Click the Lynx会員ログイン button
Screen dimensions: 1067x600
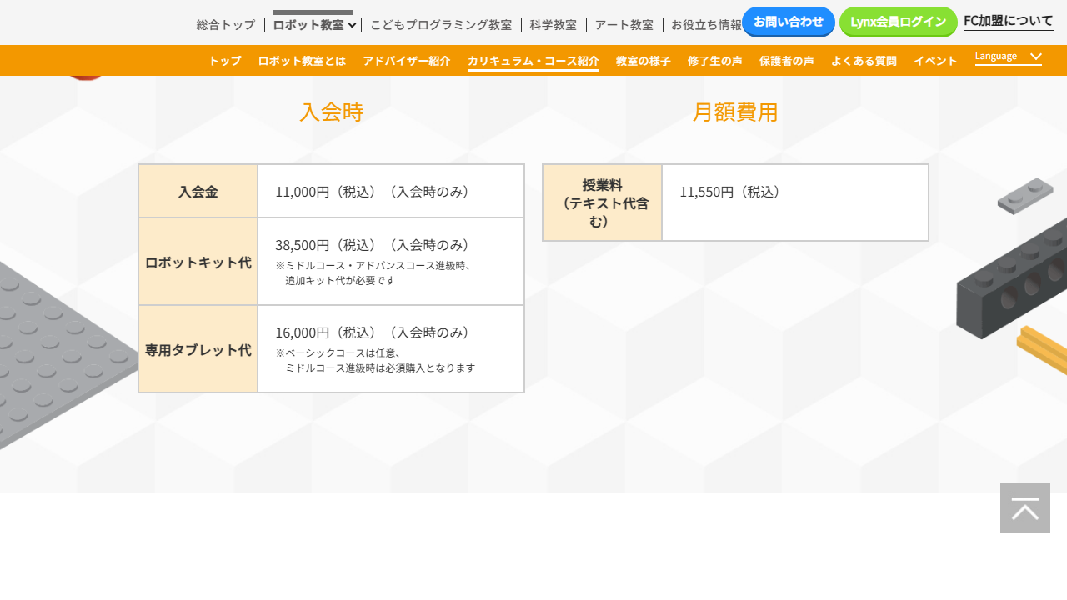[x=899, y=22]
